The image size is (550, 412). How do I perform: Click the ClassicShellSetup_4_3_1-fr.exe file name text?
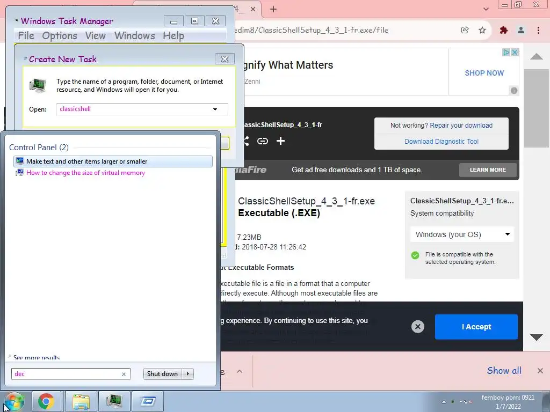click(306, 201)
